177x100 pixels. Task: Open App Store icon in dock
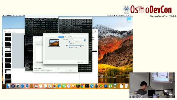(92, 86)
